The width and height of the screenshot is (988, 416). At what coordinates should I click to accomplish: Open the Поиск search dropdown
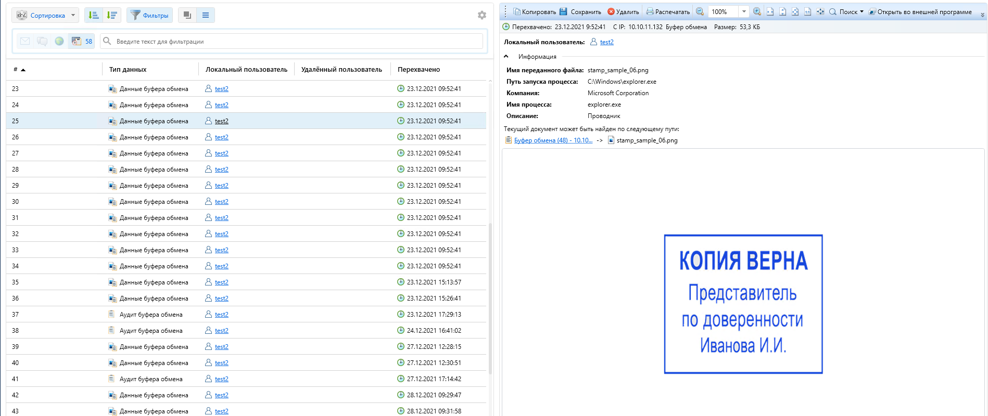[x=846, y=11]
